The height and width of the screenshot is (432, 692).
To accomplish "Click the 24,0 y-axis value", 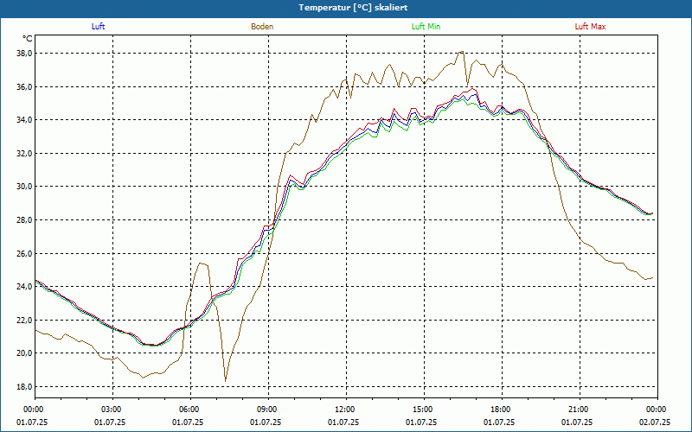I will pos(24,287).
